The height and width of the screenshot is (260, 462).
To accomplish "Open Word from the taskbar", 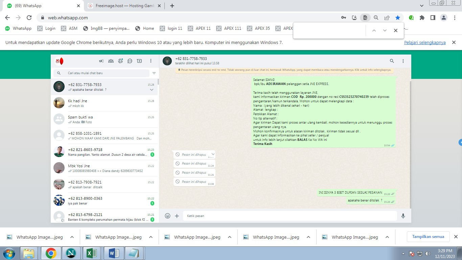I will pos(113,253).
